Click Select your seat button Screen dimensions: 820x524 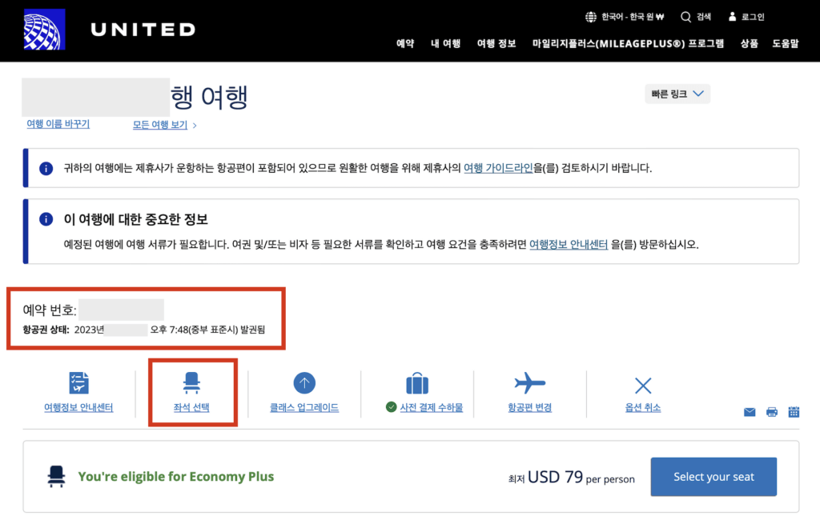pyautogui.click(x=713, y=477)
